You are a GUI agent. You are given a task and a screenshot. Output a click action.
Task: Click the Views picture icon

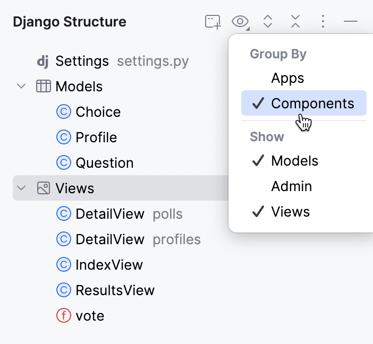[43, 188]
